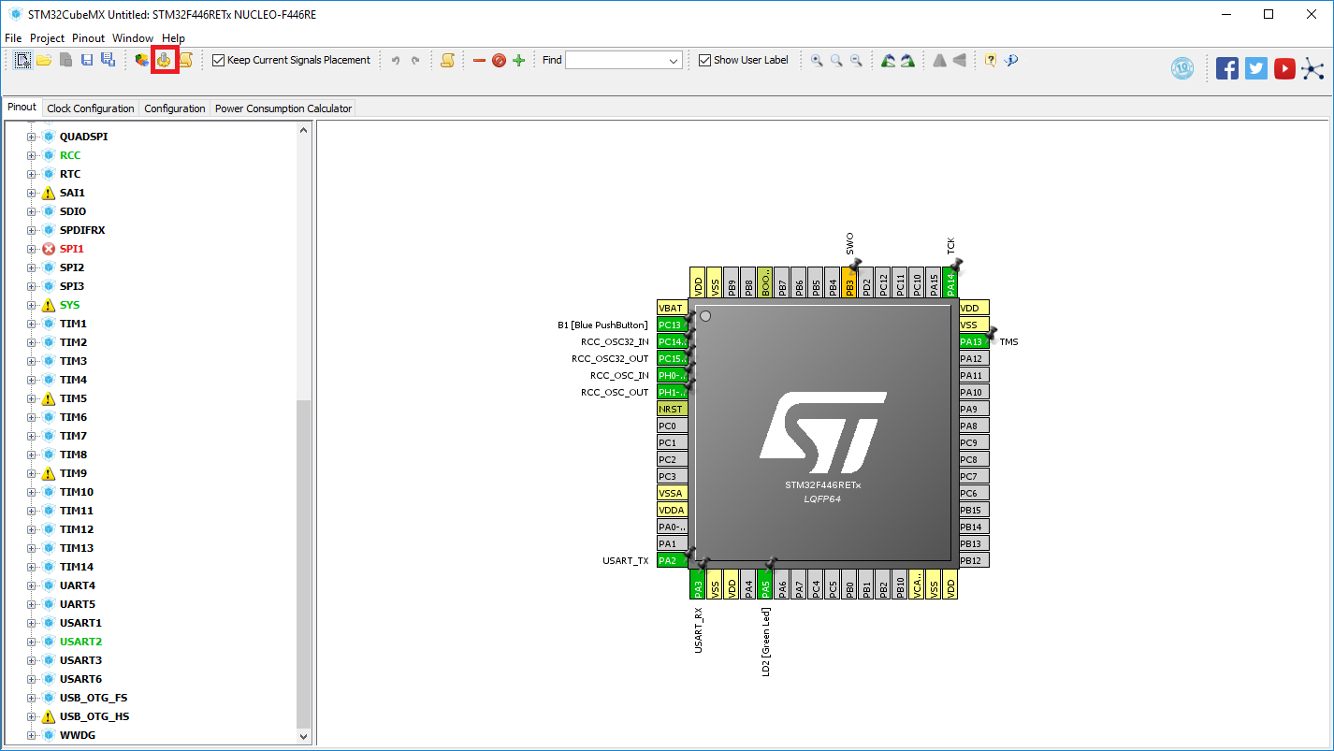This screenshot has width=1334, height=751.
Task: Click orange pin PB3 on the chip
Action: pyautogui.click(x=849, y=283)
